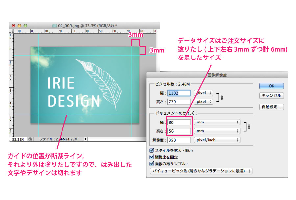Select the resolution field showing 350
The height and width of the screenshot is (200, 296).
(x=179, y=140)
